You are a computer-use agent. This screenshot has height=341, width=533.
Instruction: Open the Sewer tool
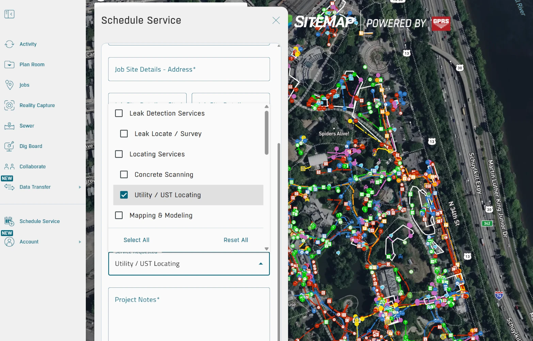pyautogui.click(x=27, y=125)
